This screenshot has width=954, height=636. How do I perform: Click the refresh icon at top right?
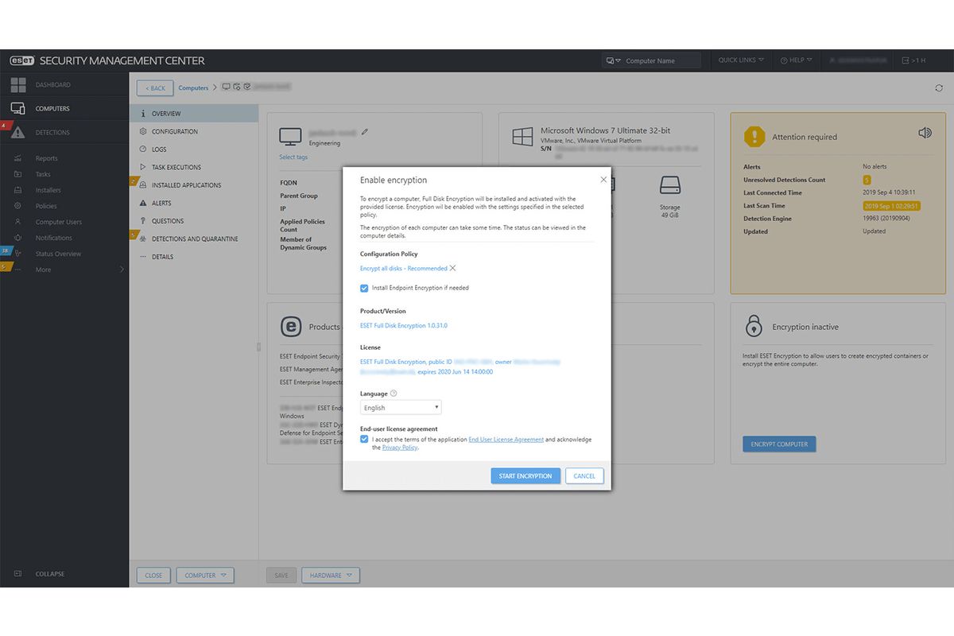click(x=939, y=88)
